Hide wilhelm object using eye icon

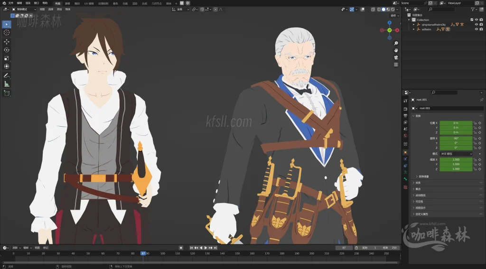(x=477, y=29)
